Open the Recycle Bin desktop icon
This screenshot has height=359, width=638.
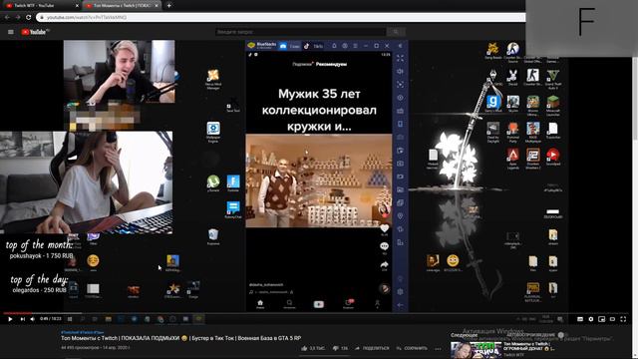coord(213,236)
